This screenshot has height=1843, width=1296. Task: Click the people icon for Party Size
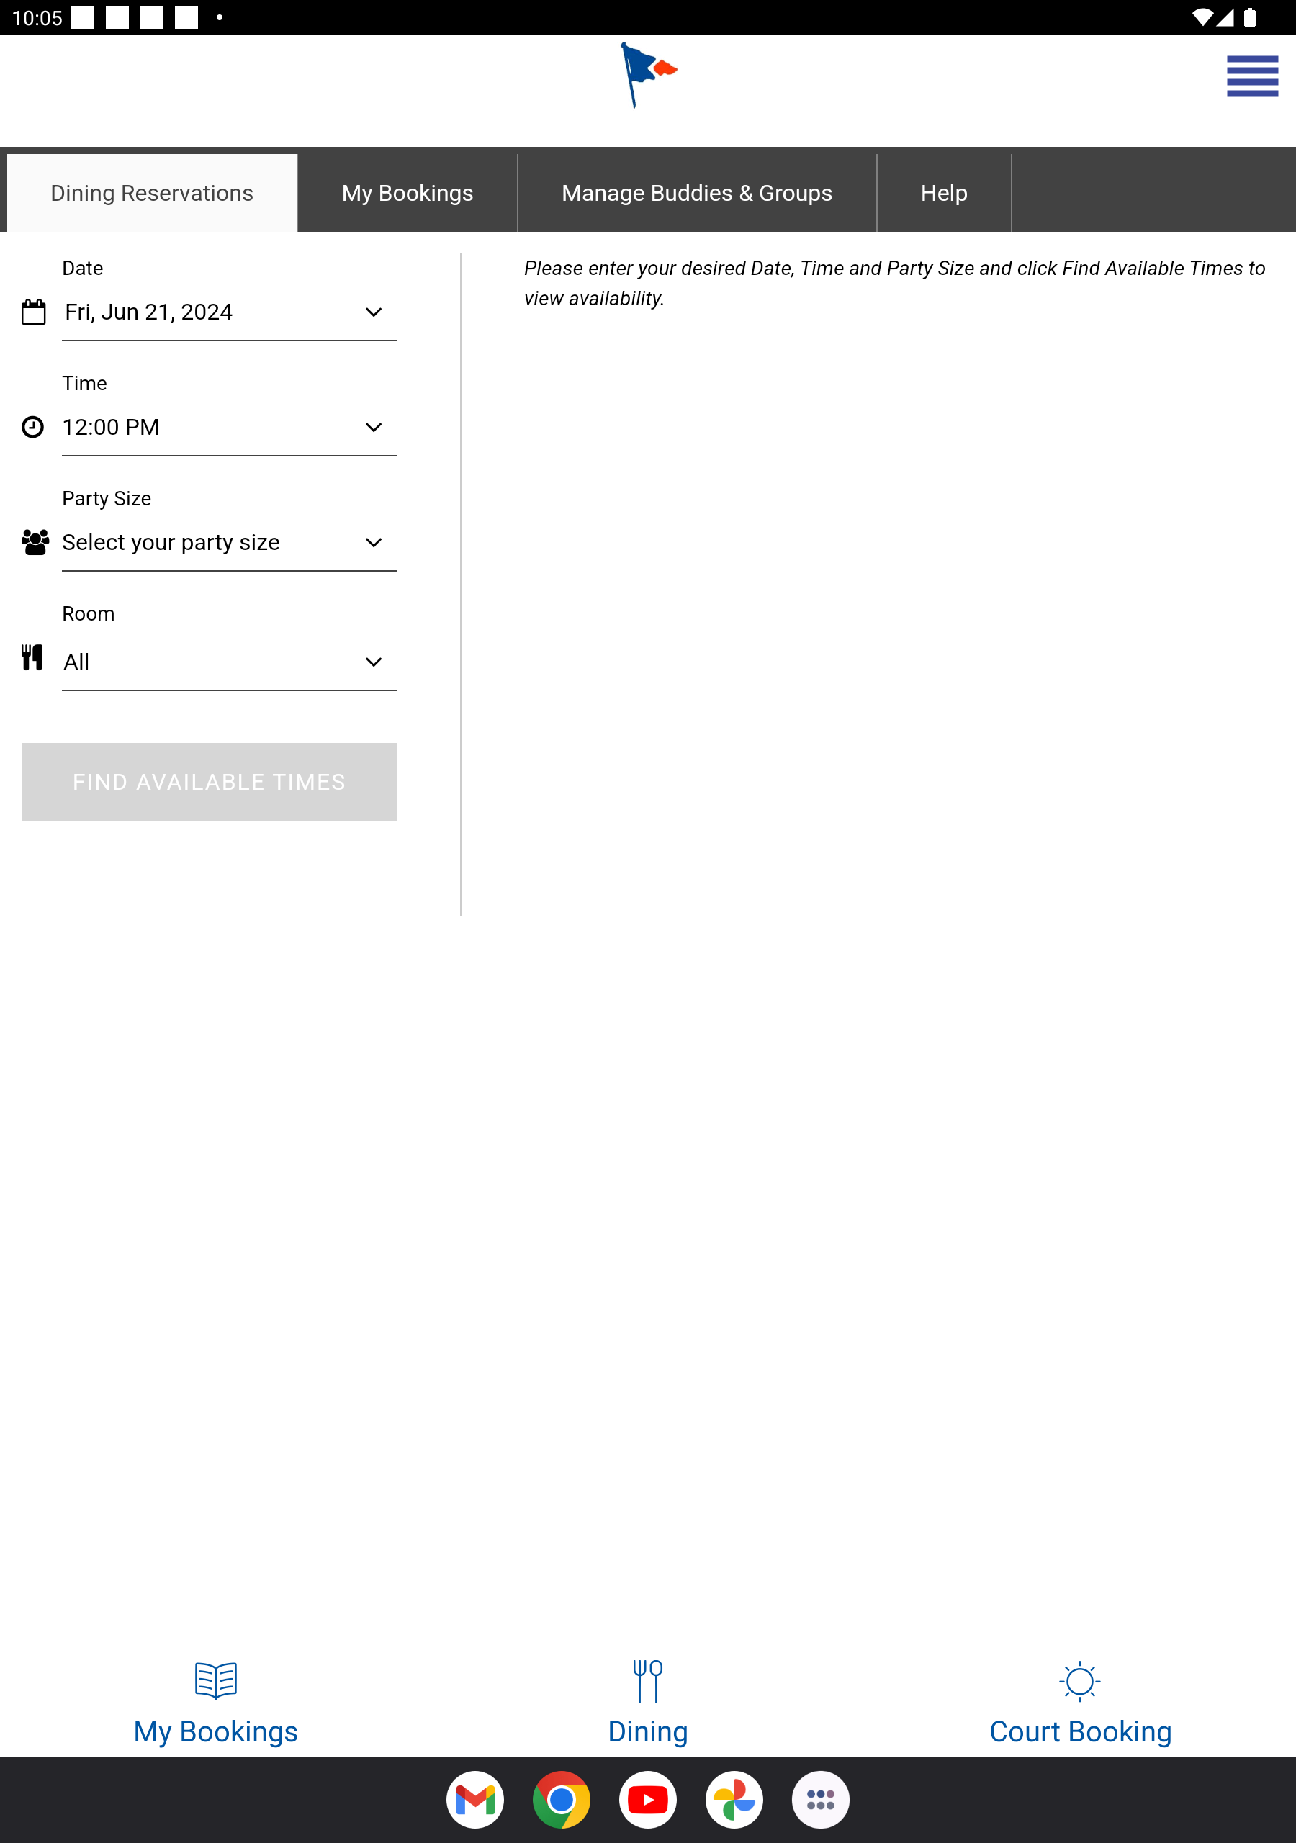(x=35, y=542)
